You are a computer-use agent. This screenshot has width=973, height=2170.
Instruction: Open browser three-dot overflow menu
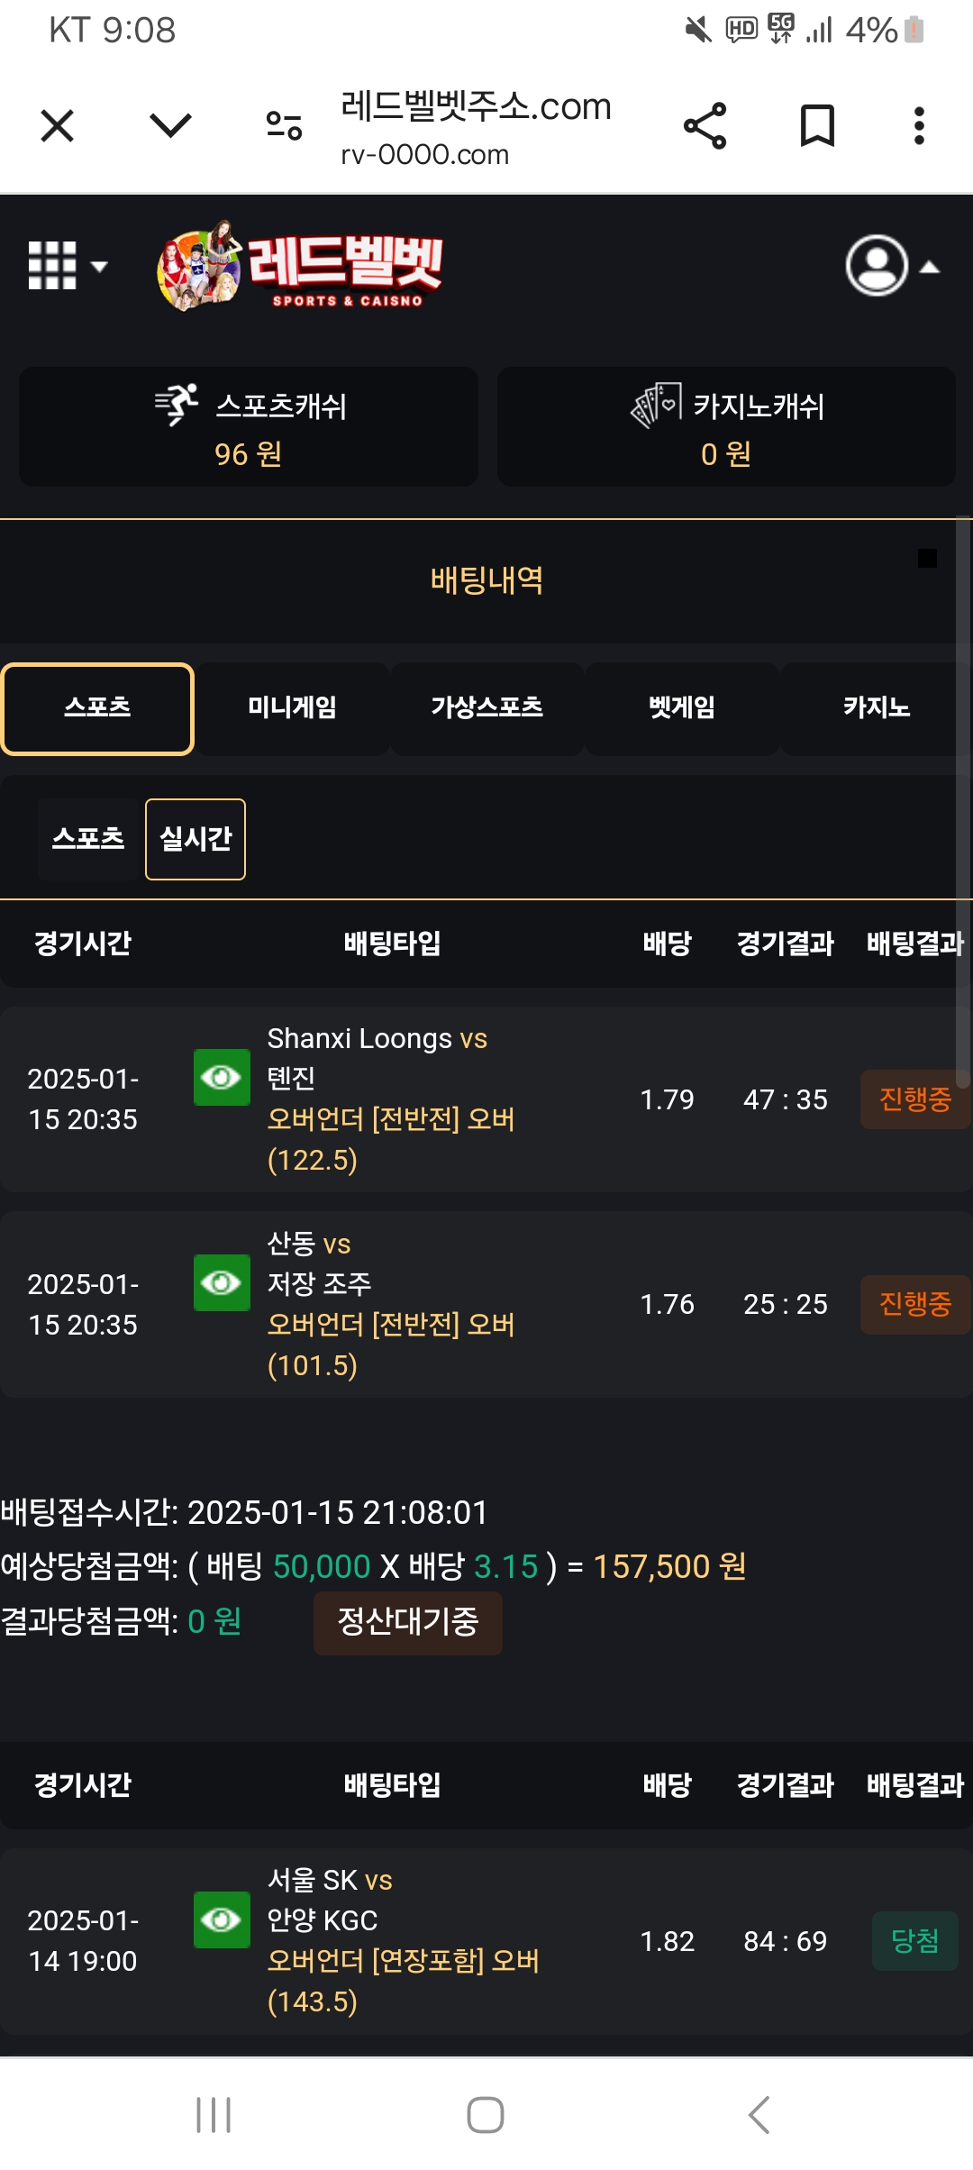(x=919, y=126)
